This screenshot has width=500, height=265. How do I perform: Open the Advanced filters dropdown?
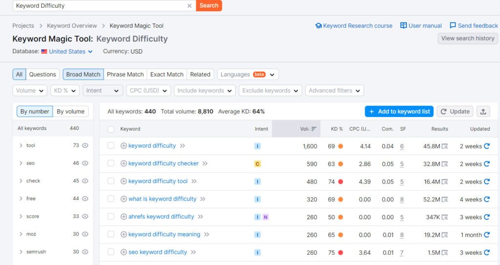pos(334,91)
